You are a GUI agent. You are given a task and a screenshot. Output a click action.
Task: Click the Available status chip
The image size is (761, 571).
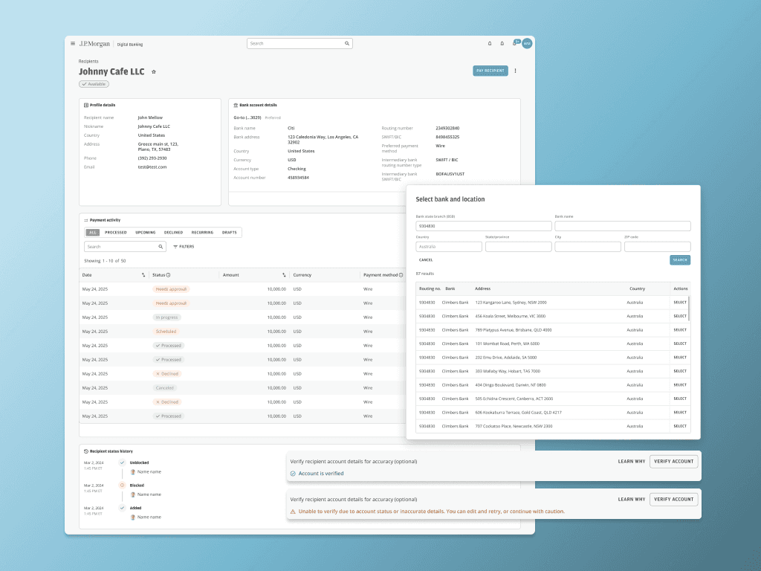click(94, 84)
